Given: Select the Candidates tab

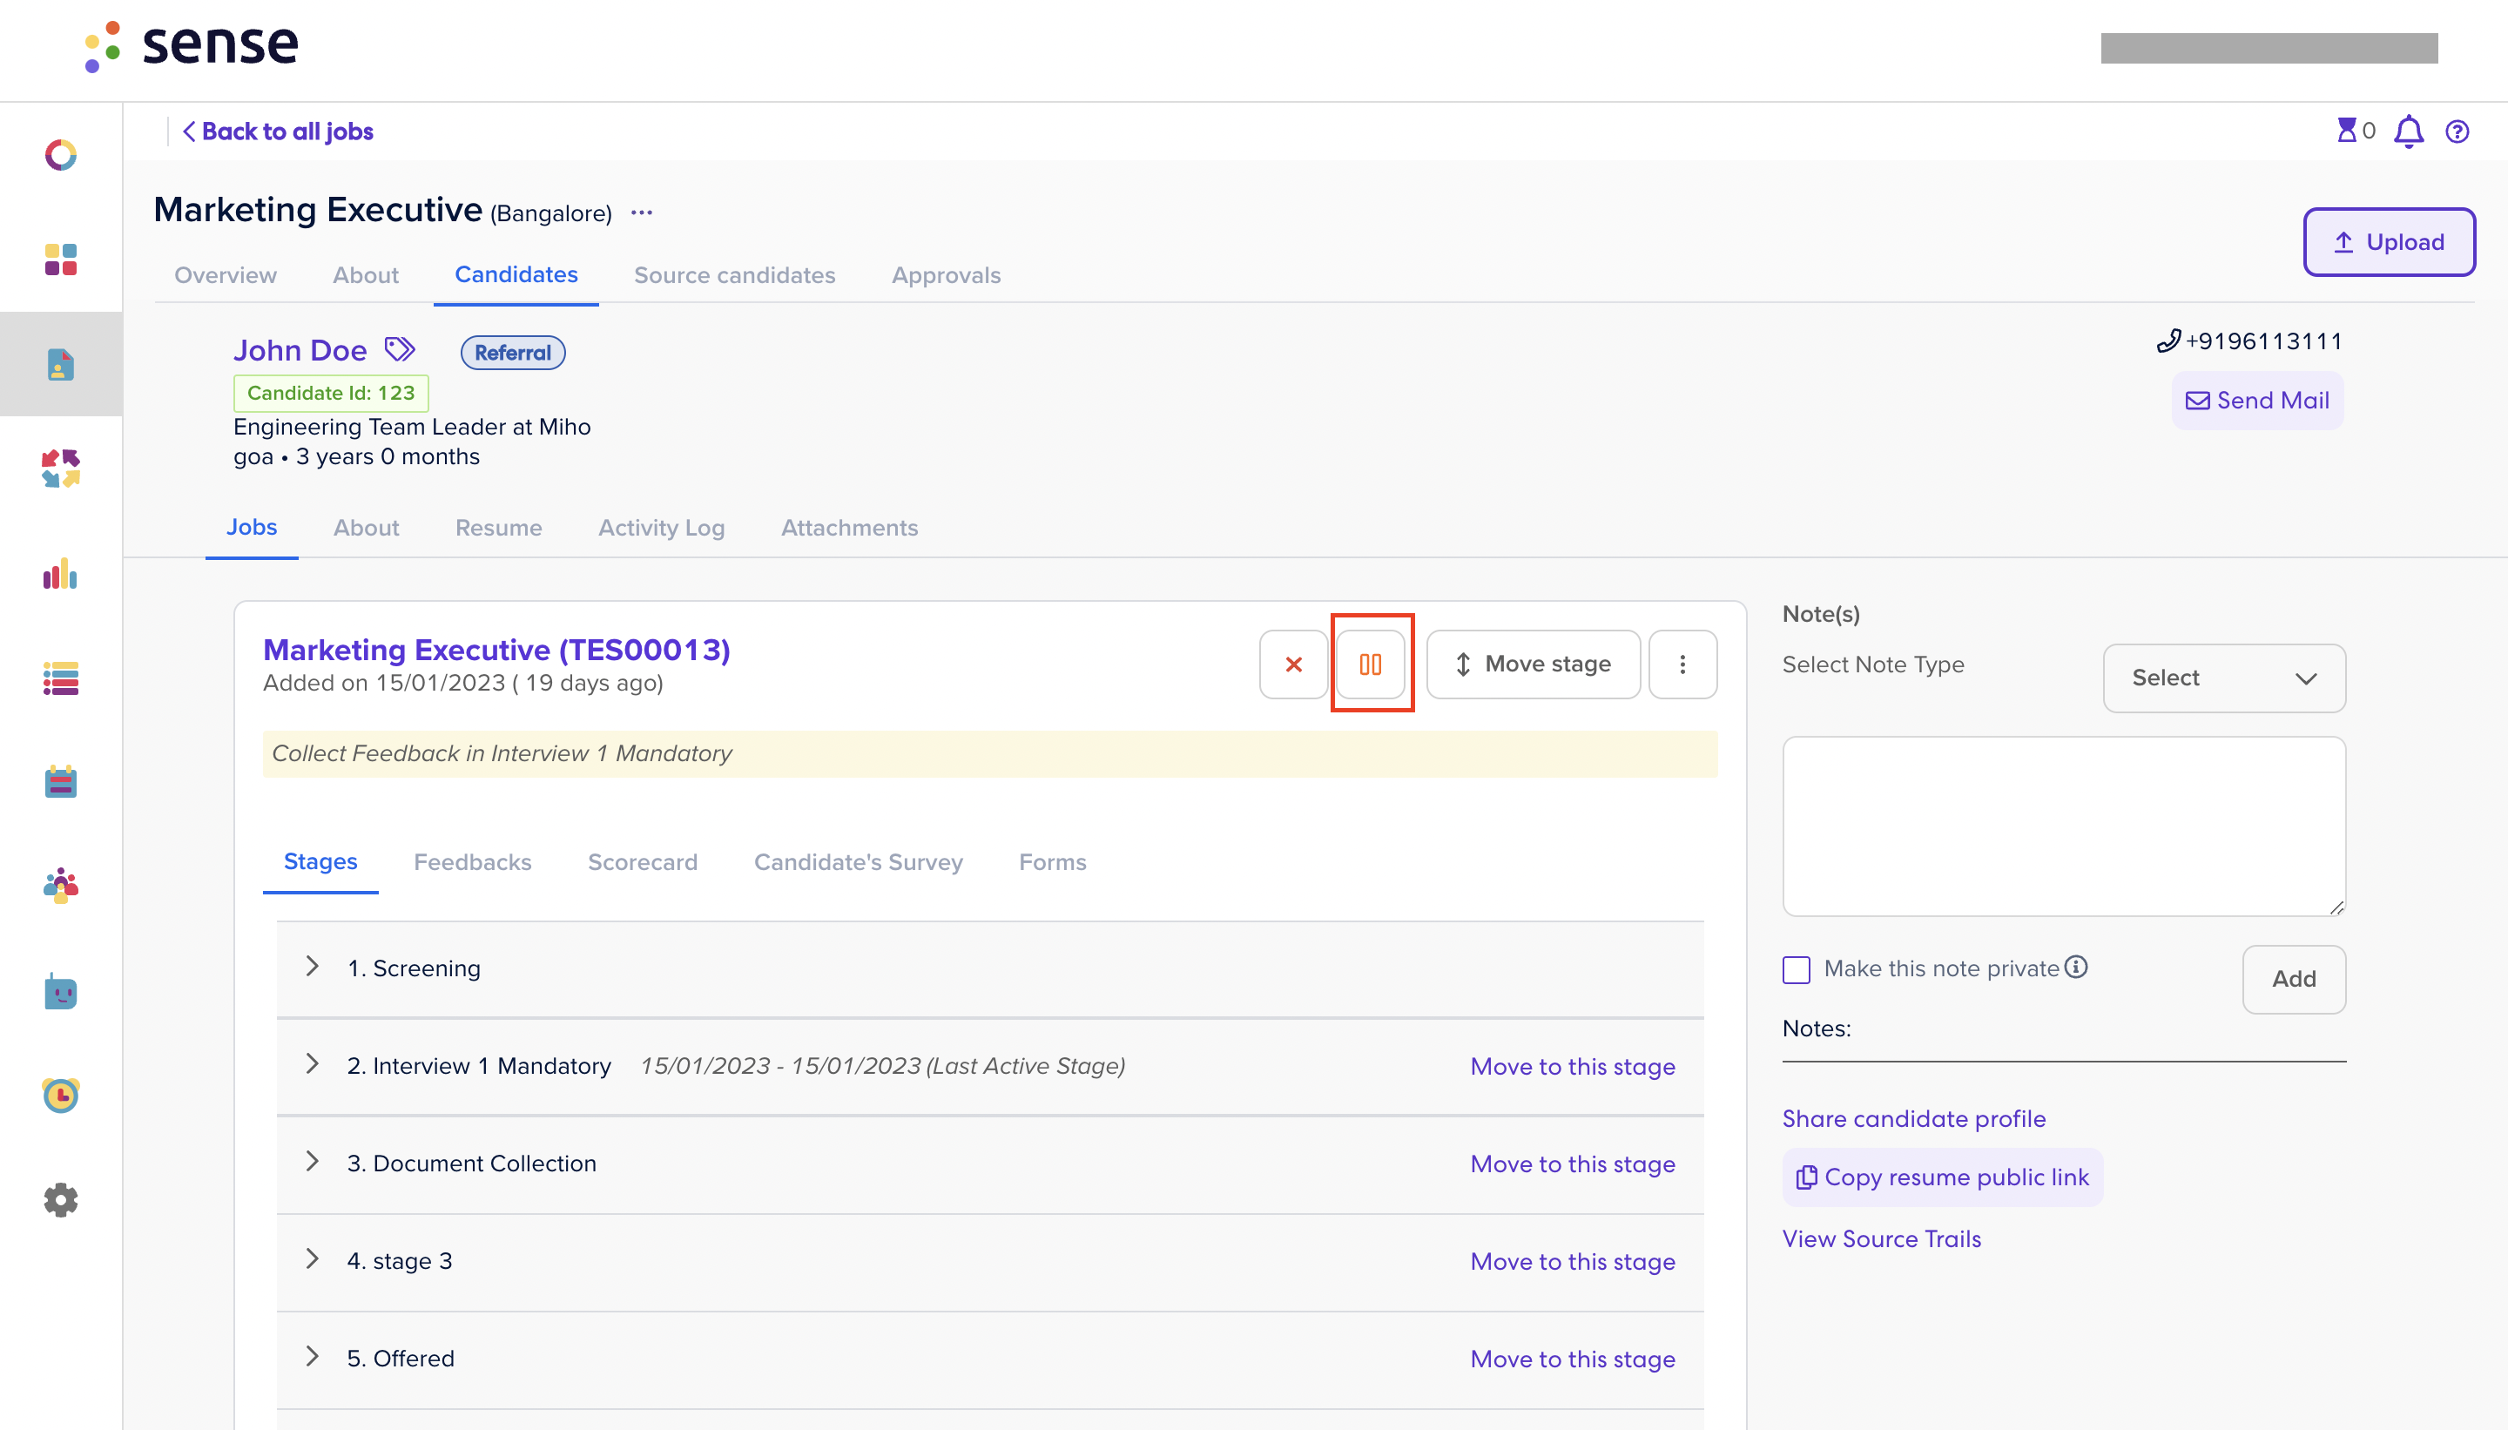Looking at the screenshot, I should (516, 274).
